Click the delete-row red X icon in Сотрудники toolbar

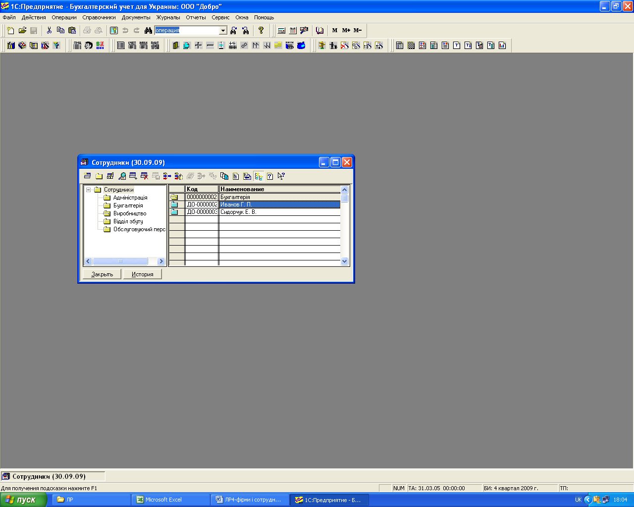pos(145,176)
